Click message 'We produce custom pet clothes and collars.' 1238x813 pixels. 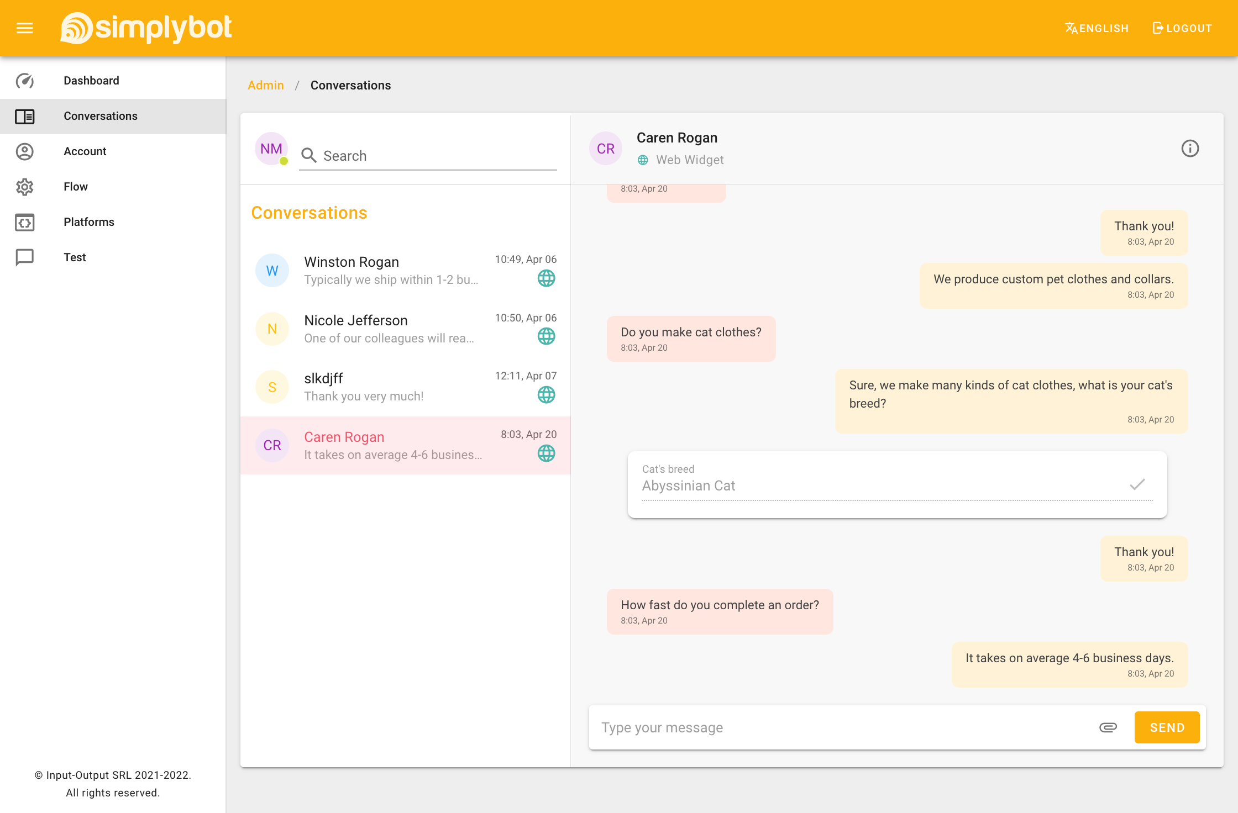1053,286
